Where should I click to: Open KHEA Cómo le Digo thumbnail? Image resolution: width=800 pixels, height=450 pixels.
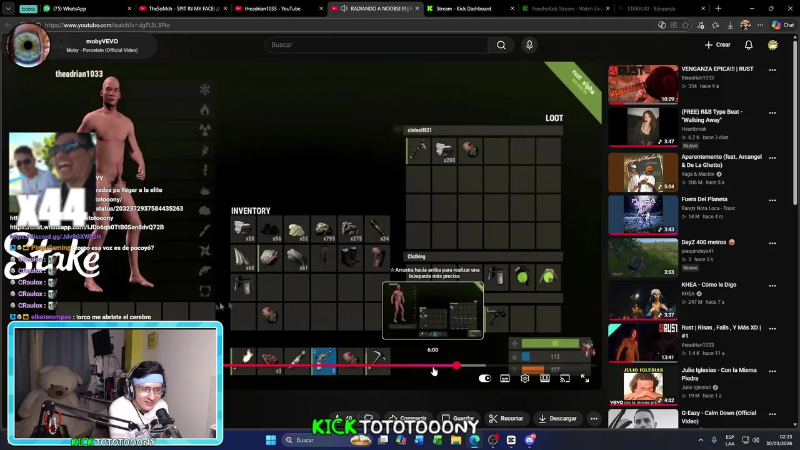642,299
